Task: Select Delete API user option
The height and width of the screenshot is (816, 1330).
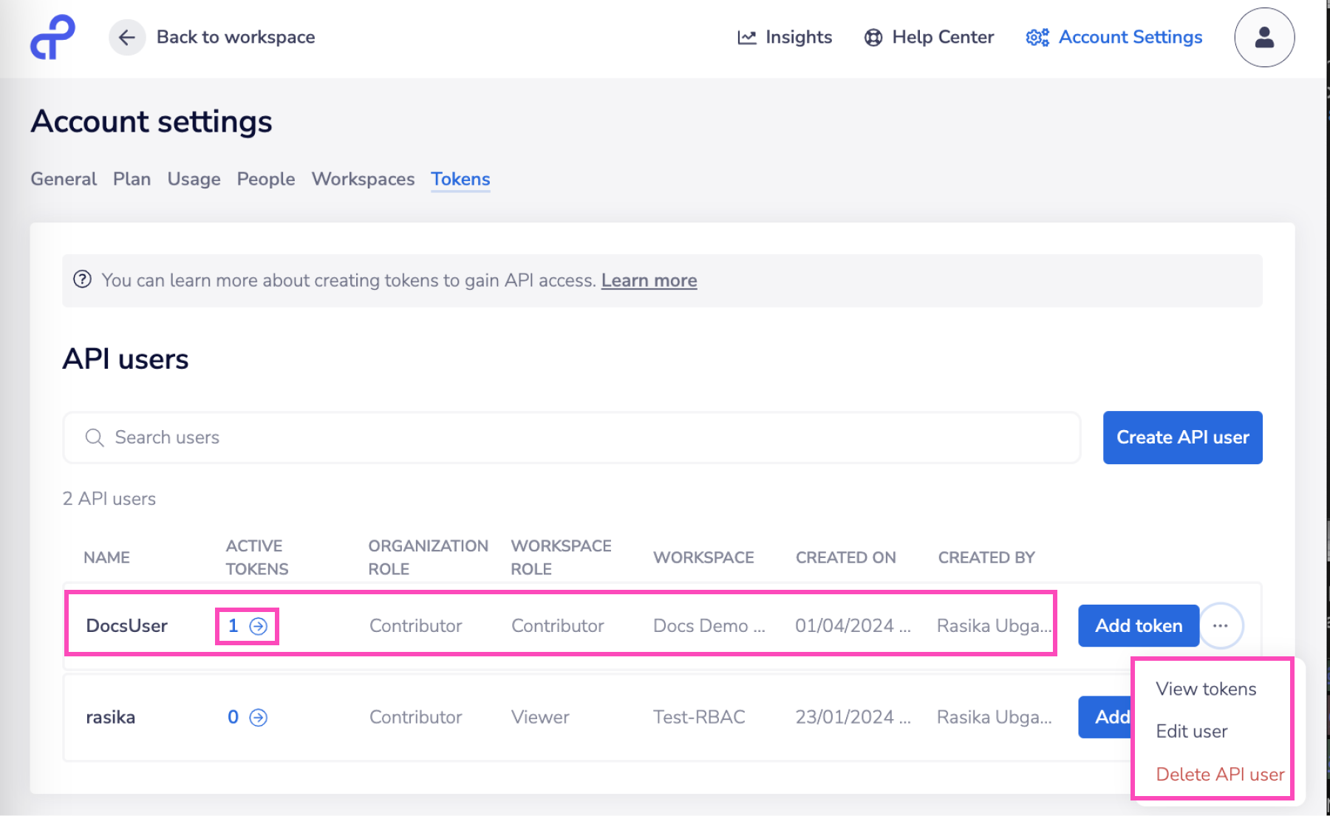Action: pos(1219,774)
